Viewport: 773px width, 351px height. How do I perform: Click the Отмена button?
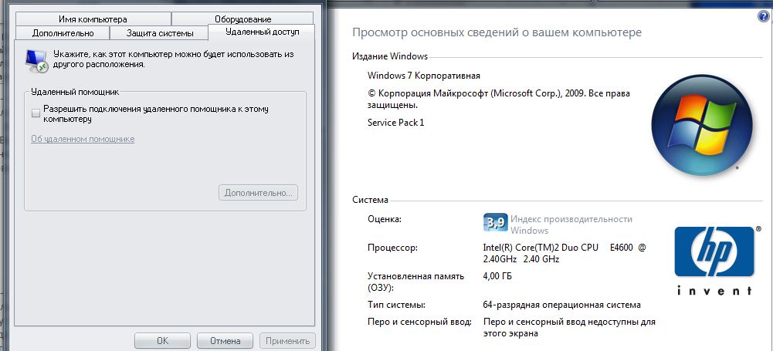(x=225, y=341)
